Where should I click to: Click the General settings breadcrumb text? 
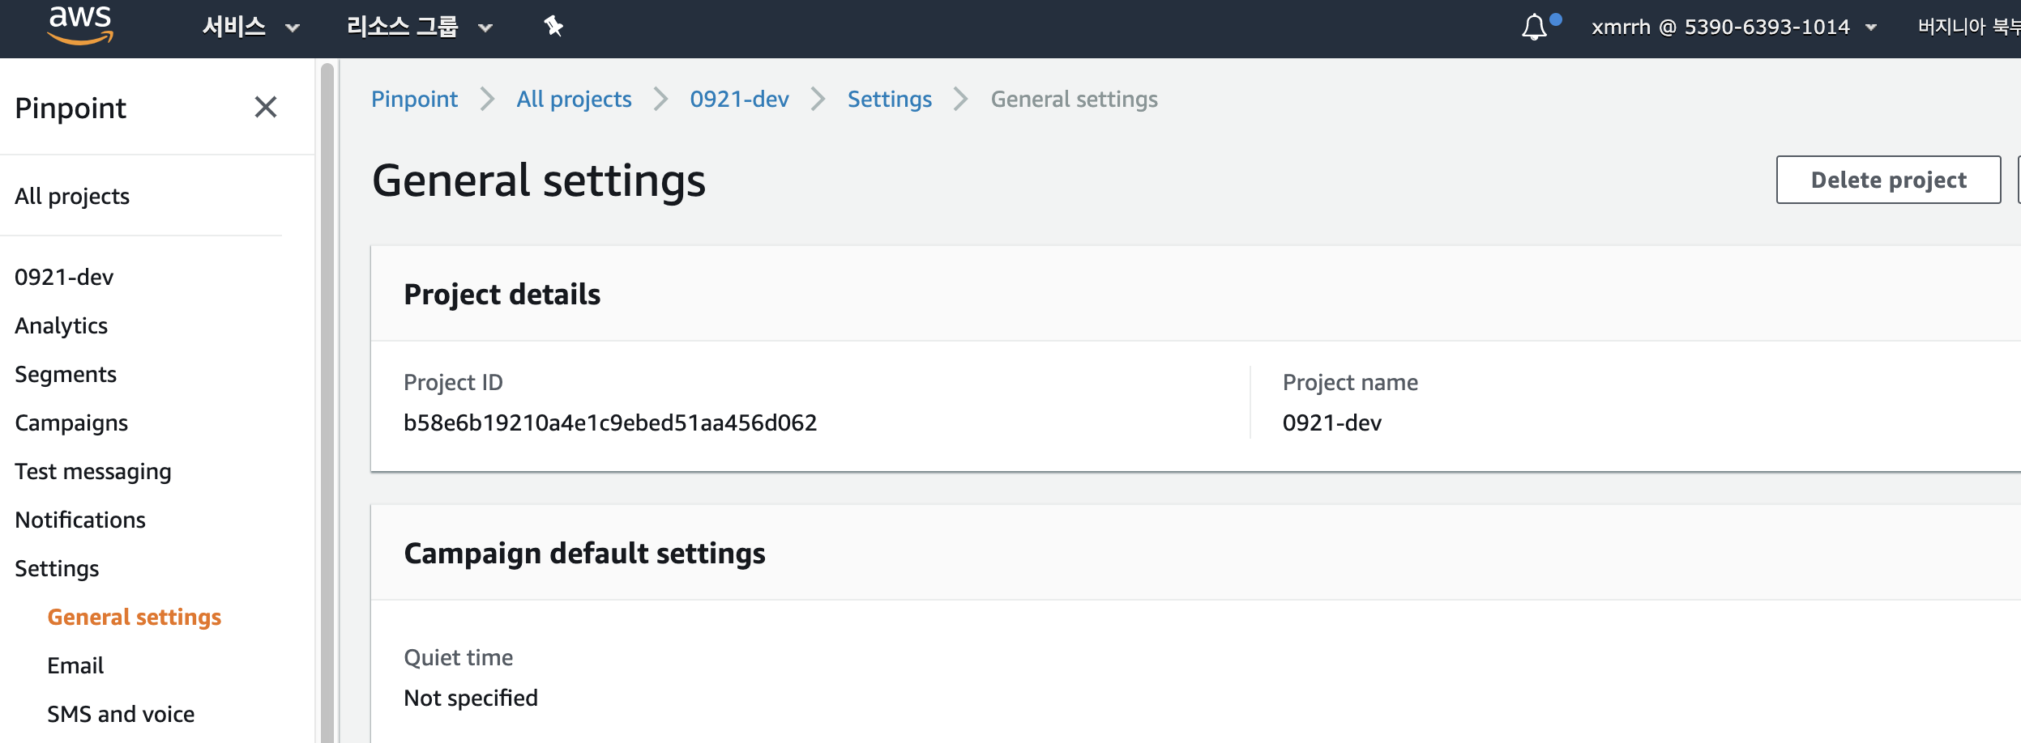(1074, 99)
